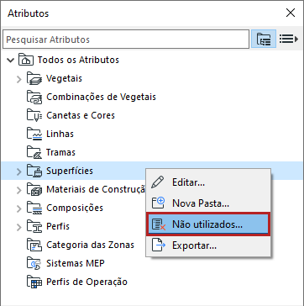The height and width of the screenshot is (306, 304).
Task: Expand the Superfícies folder
Action: (x=19, y=171)
